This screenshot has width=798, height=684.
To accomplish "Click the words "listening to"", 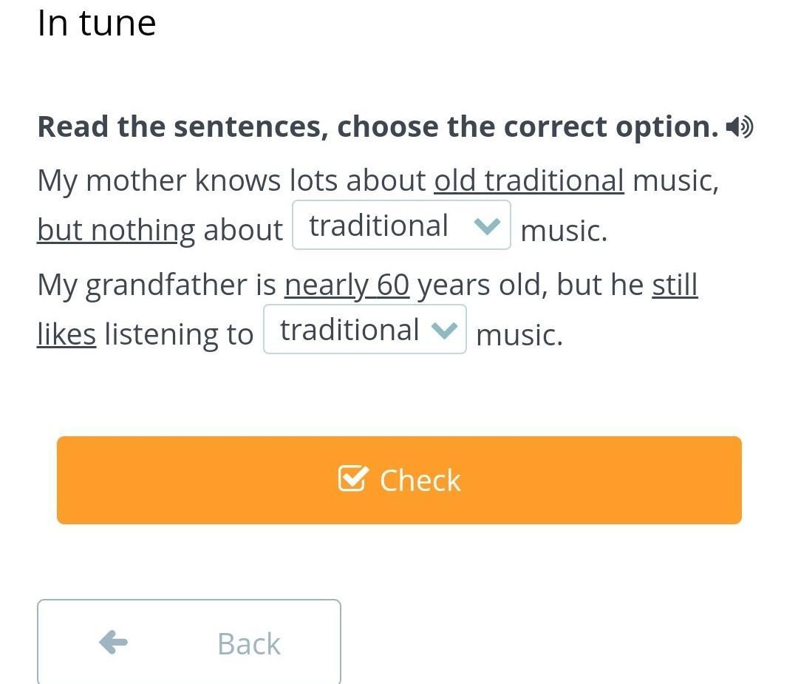I will click(179, 334).
